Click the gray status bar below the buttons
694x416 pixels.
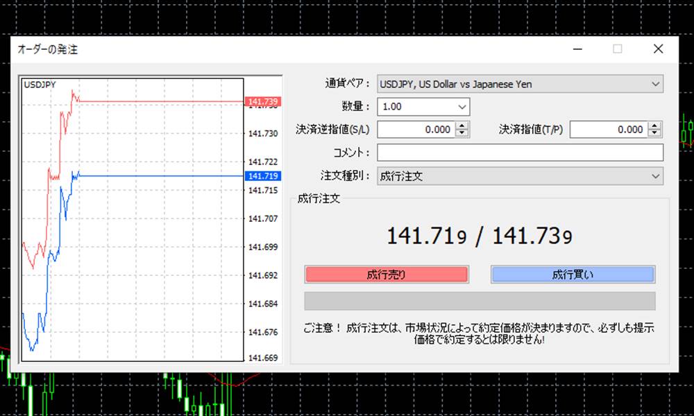[480, 301]
